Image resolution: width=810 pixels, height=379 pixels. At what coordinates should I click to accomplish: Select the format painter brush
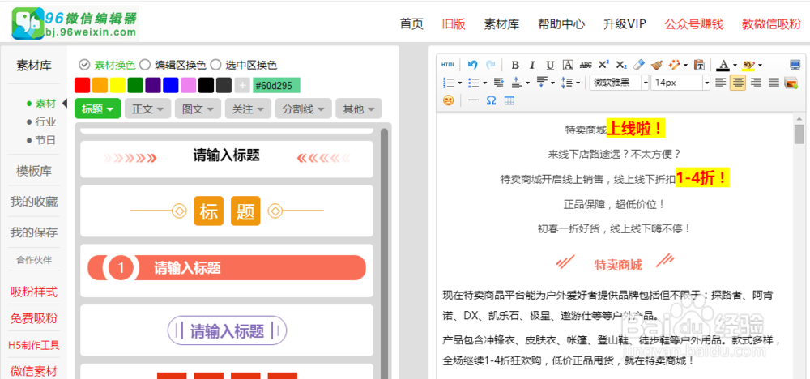pos(657,65)
